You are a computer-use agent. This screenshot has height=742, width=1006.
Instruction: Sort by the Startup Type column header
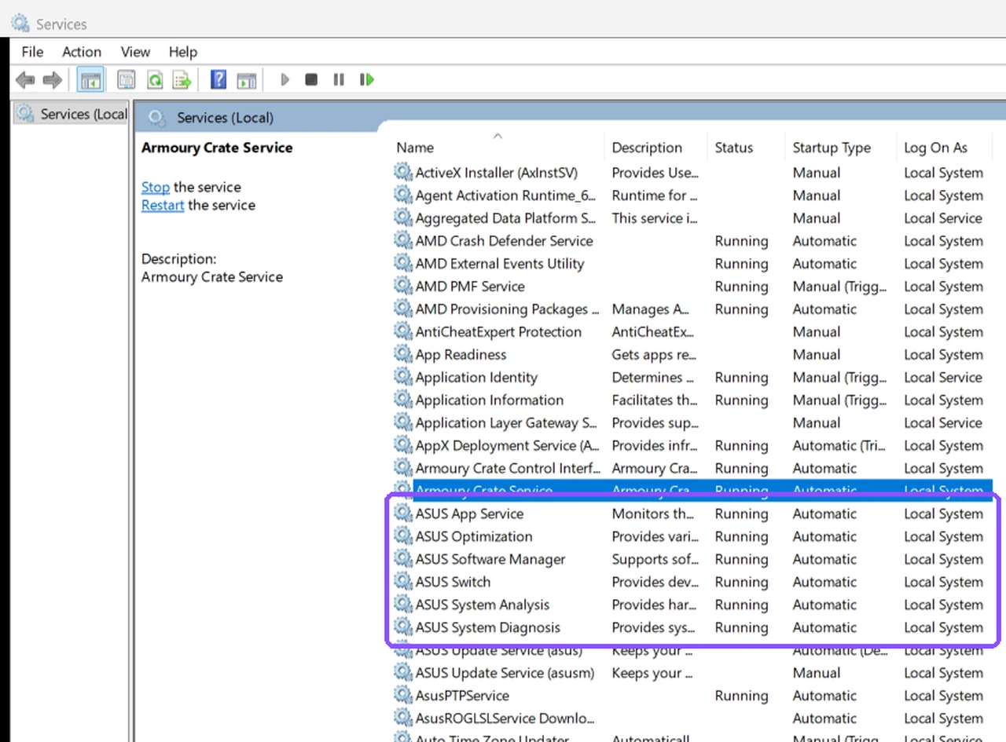coord(840,148)
